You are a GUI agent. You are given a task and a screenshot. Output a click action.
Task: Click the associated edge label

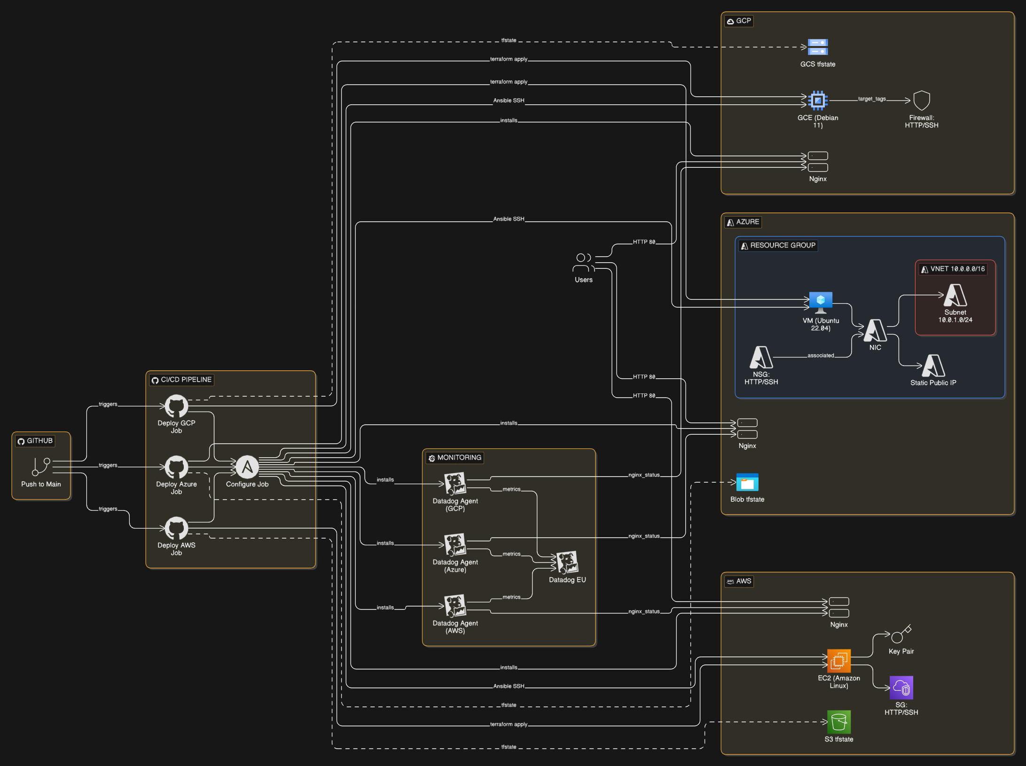click(x=821, y=356)
